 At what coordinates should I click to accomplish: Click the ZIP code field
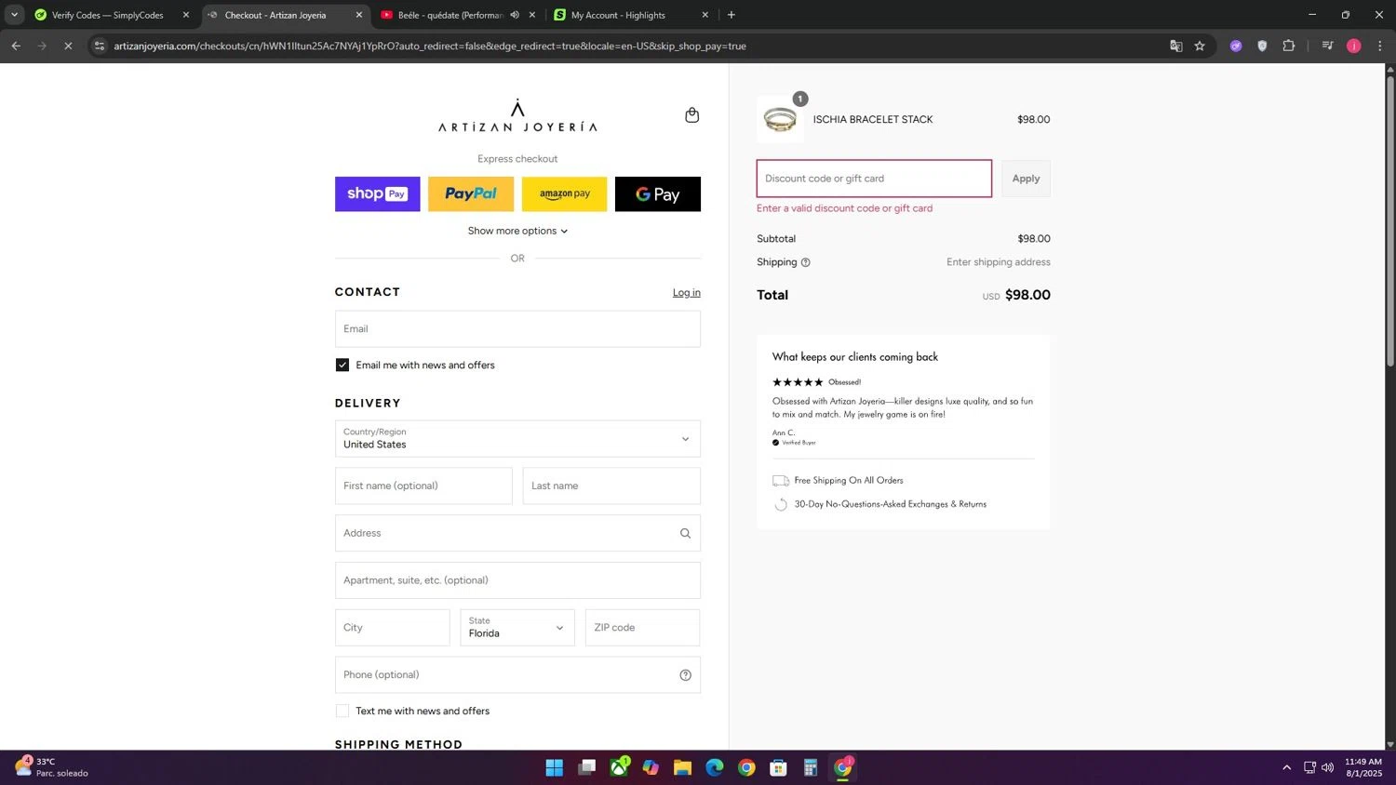pyautogui.click(x=642, y=628)
